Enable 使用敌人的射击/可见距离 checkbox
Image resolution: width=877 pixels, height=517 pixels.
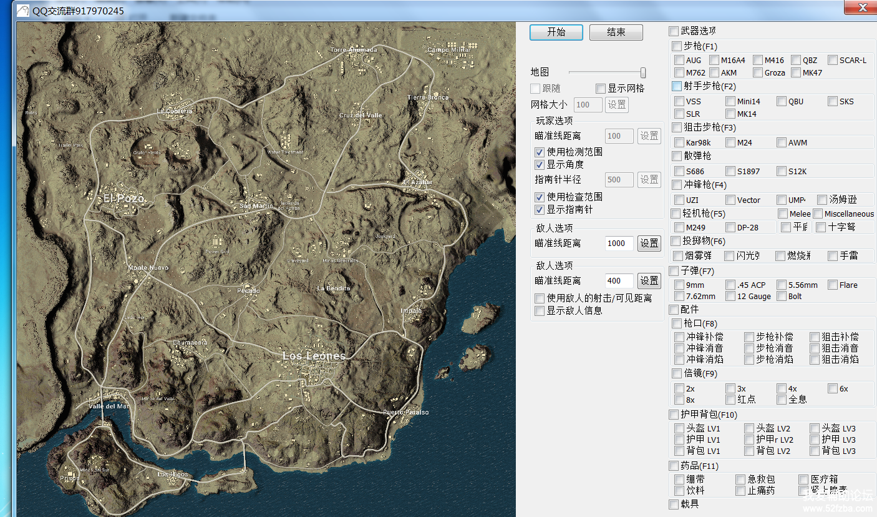point(540,298)
